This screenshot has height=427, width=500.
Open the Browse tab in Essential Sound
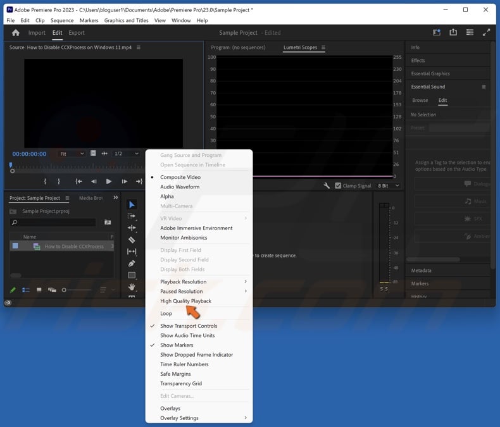420,100
